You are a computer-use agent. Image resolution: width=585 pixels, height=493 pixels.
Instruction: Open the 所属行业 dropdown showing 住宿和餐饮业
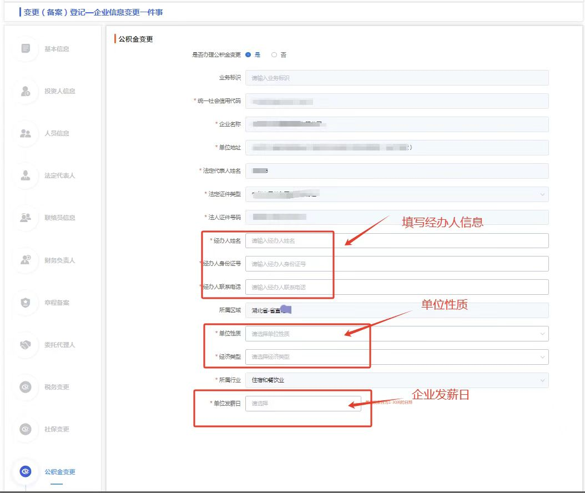coord(397,380)
